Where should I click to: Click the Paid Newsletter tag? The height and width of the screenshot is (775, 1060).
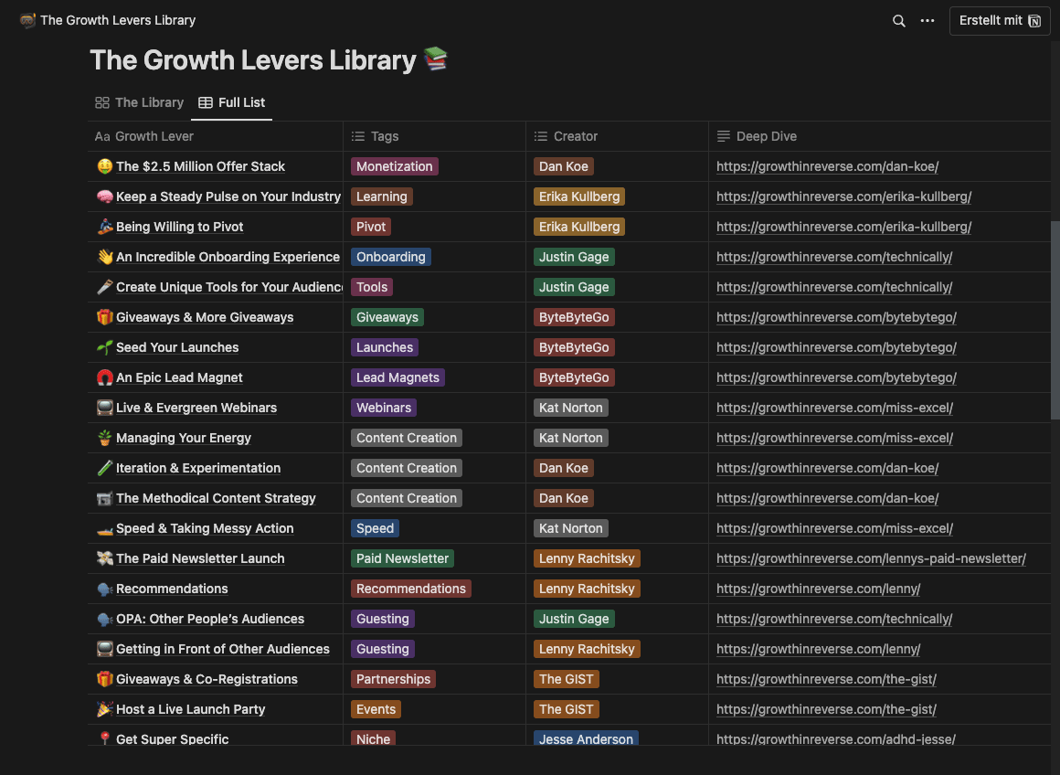[x=402, y=558]
